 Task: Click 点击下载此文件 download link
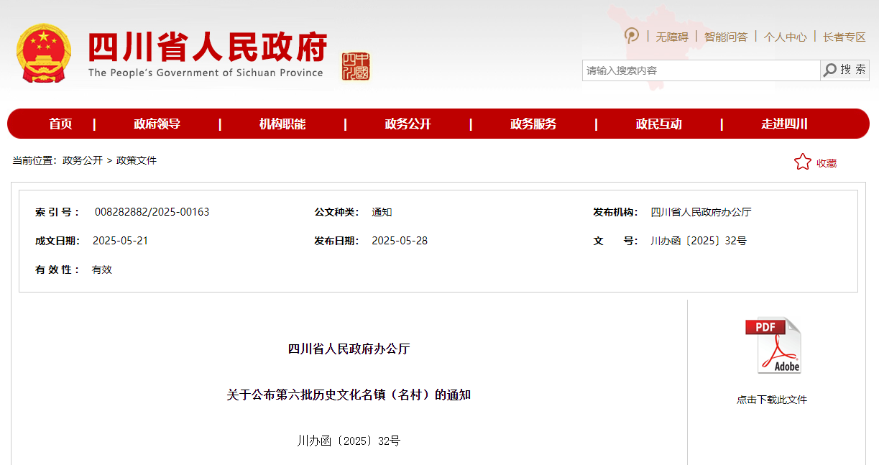pos(772,400)
